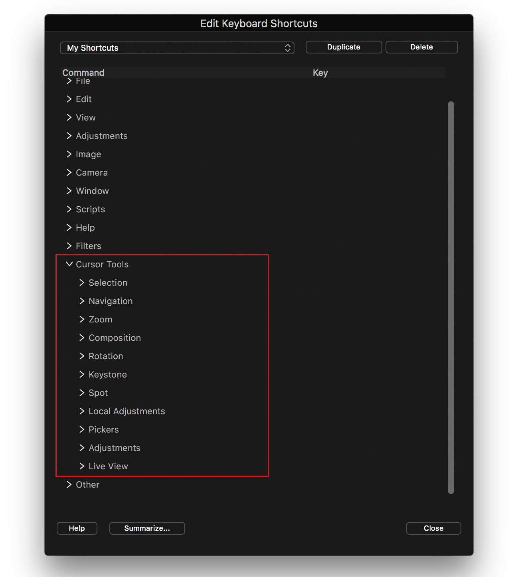The image size is (518, 577).
Task: Expand the Spot subgroup chevron
Action: [82, 393]
